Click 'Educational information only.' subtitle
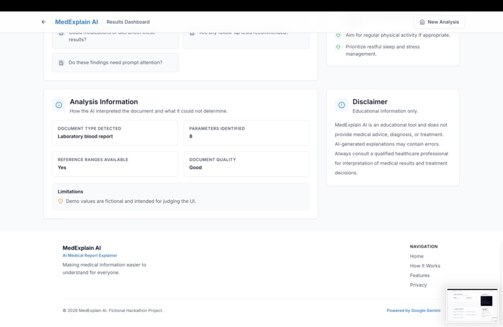The width and height of the screenshot is (503, 327). pyautogui.click(x=385, y=111)
